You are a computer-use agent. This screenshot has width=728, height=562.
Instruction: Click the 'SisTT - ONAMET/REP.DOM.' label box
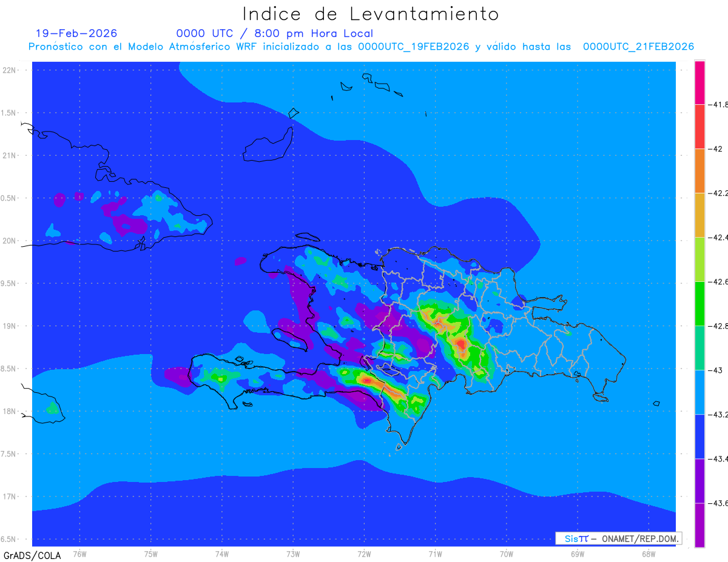619,538
